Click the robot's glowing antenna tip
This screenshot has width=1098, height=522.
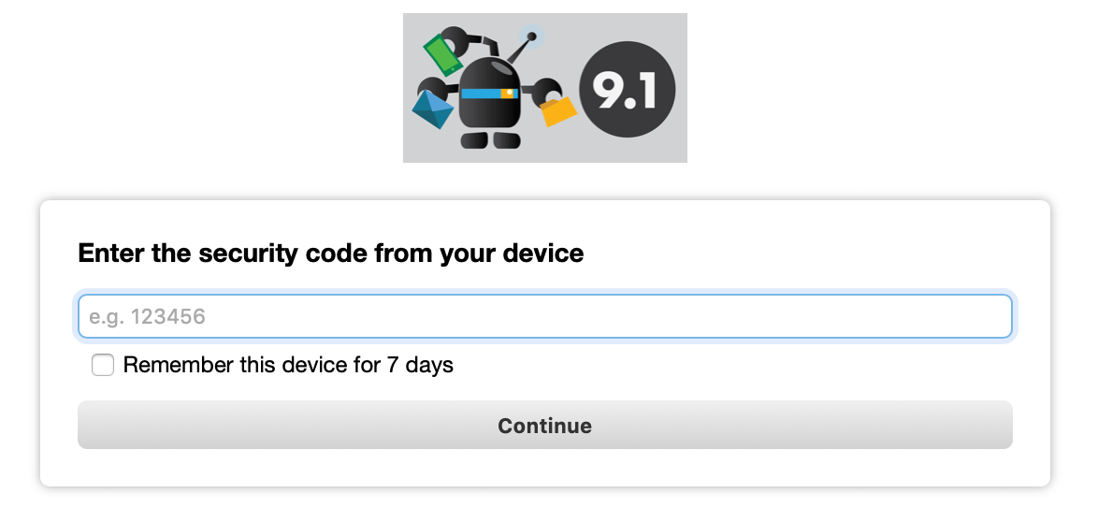[531, 36]
